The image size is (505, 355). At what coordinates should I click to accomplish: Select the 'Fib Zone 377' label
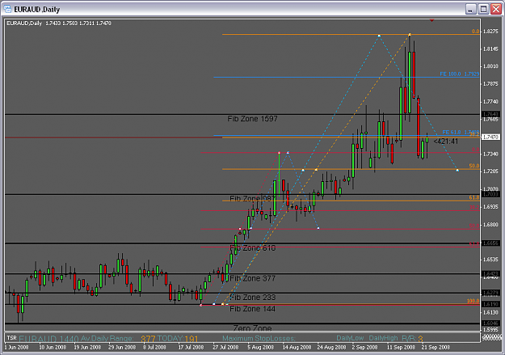[x=252, y=278]
